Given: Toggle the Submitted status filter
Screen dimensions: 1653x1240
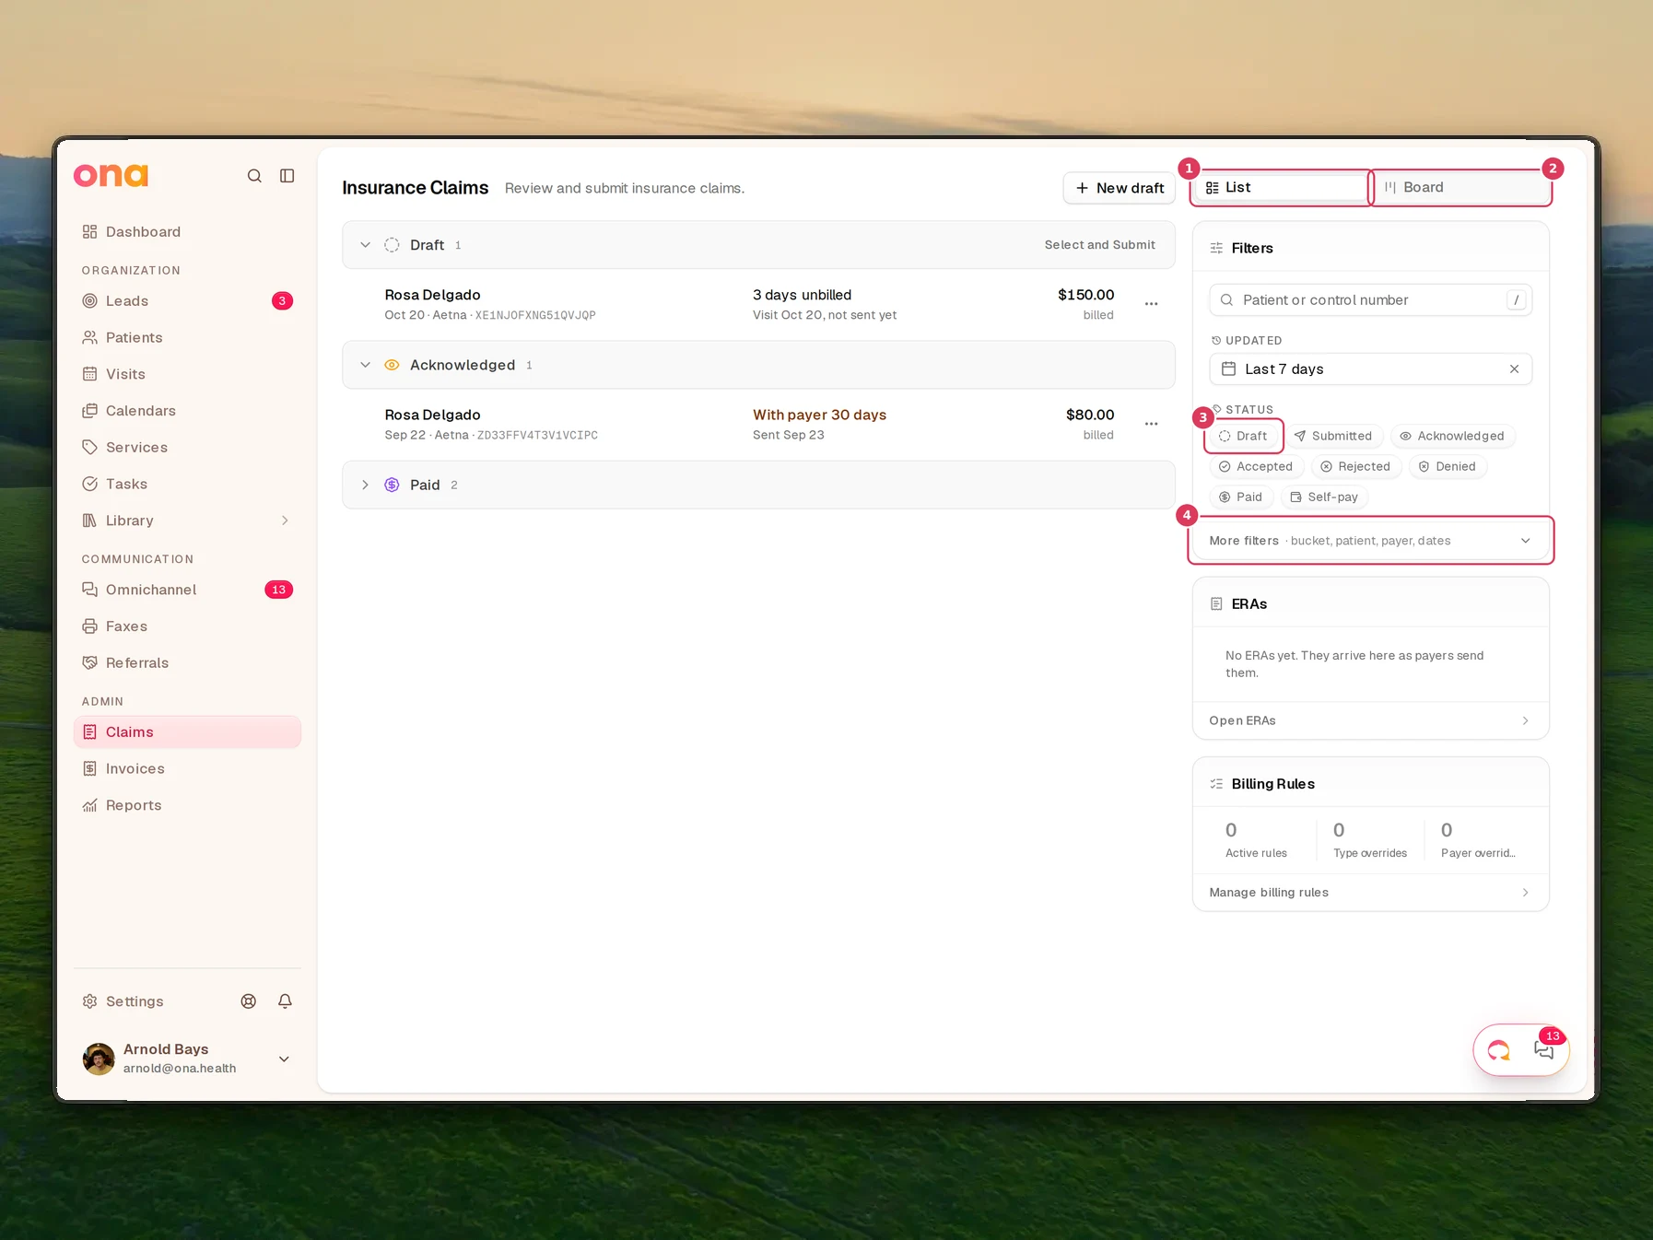Looking at the screenshot, I should point(1333,436).
